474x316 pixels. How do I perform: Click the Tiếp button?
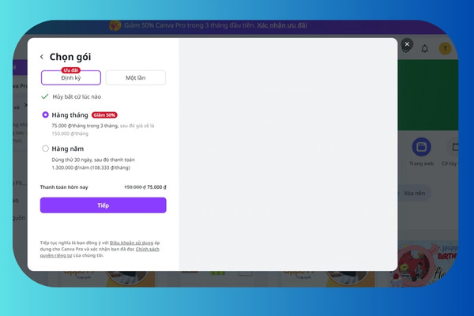(103, 205)
